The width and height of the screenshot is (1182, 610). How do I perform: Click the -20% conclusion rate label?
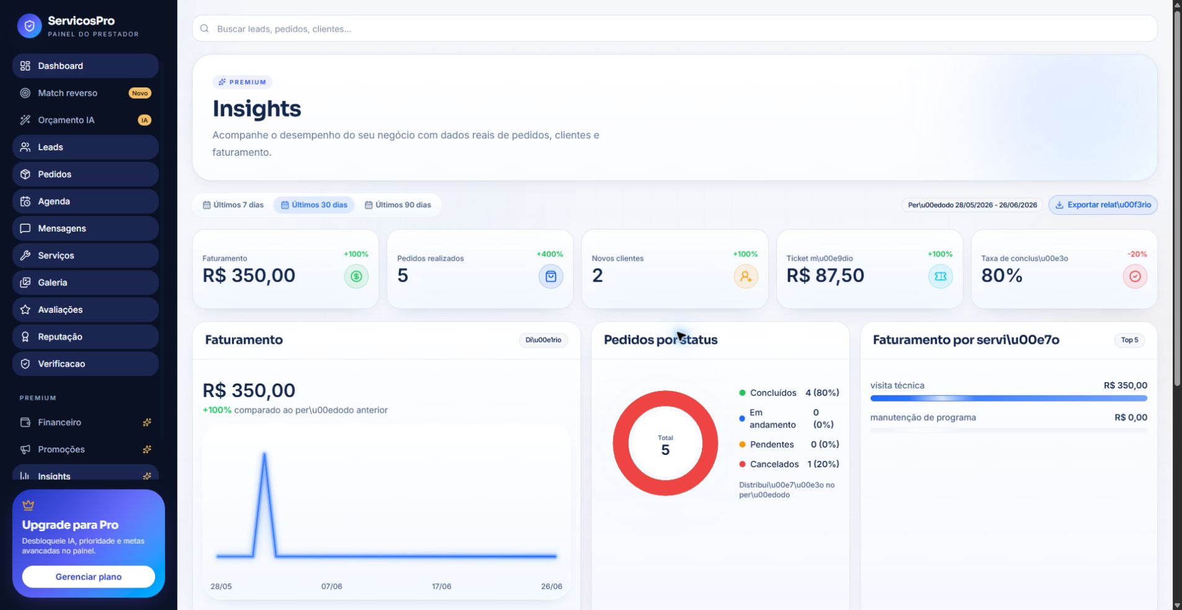click(x=1137, y=254)
